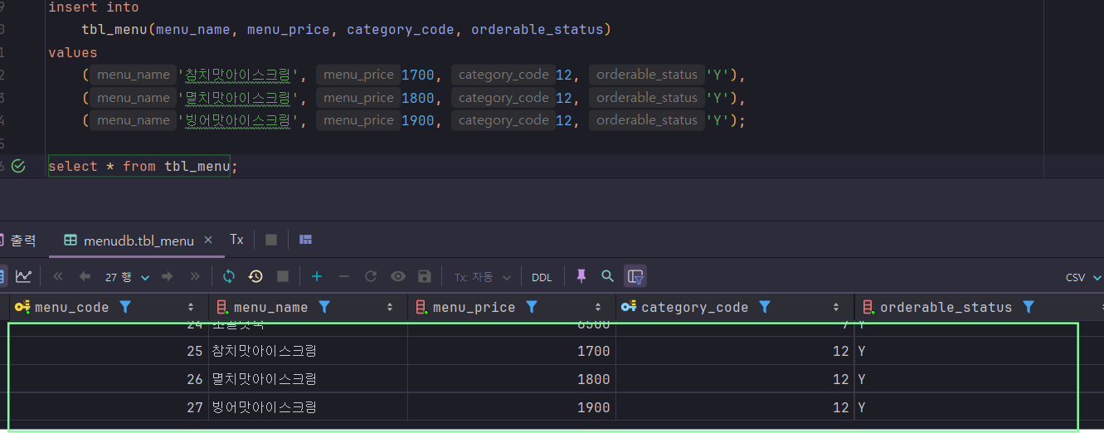1104x433 pixels.
Task: Open the Tx tab
Action: pos(236,239)
